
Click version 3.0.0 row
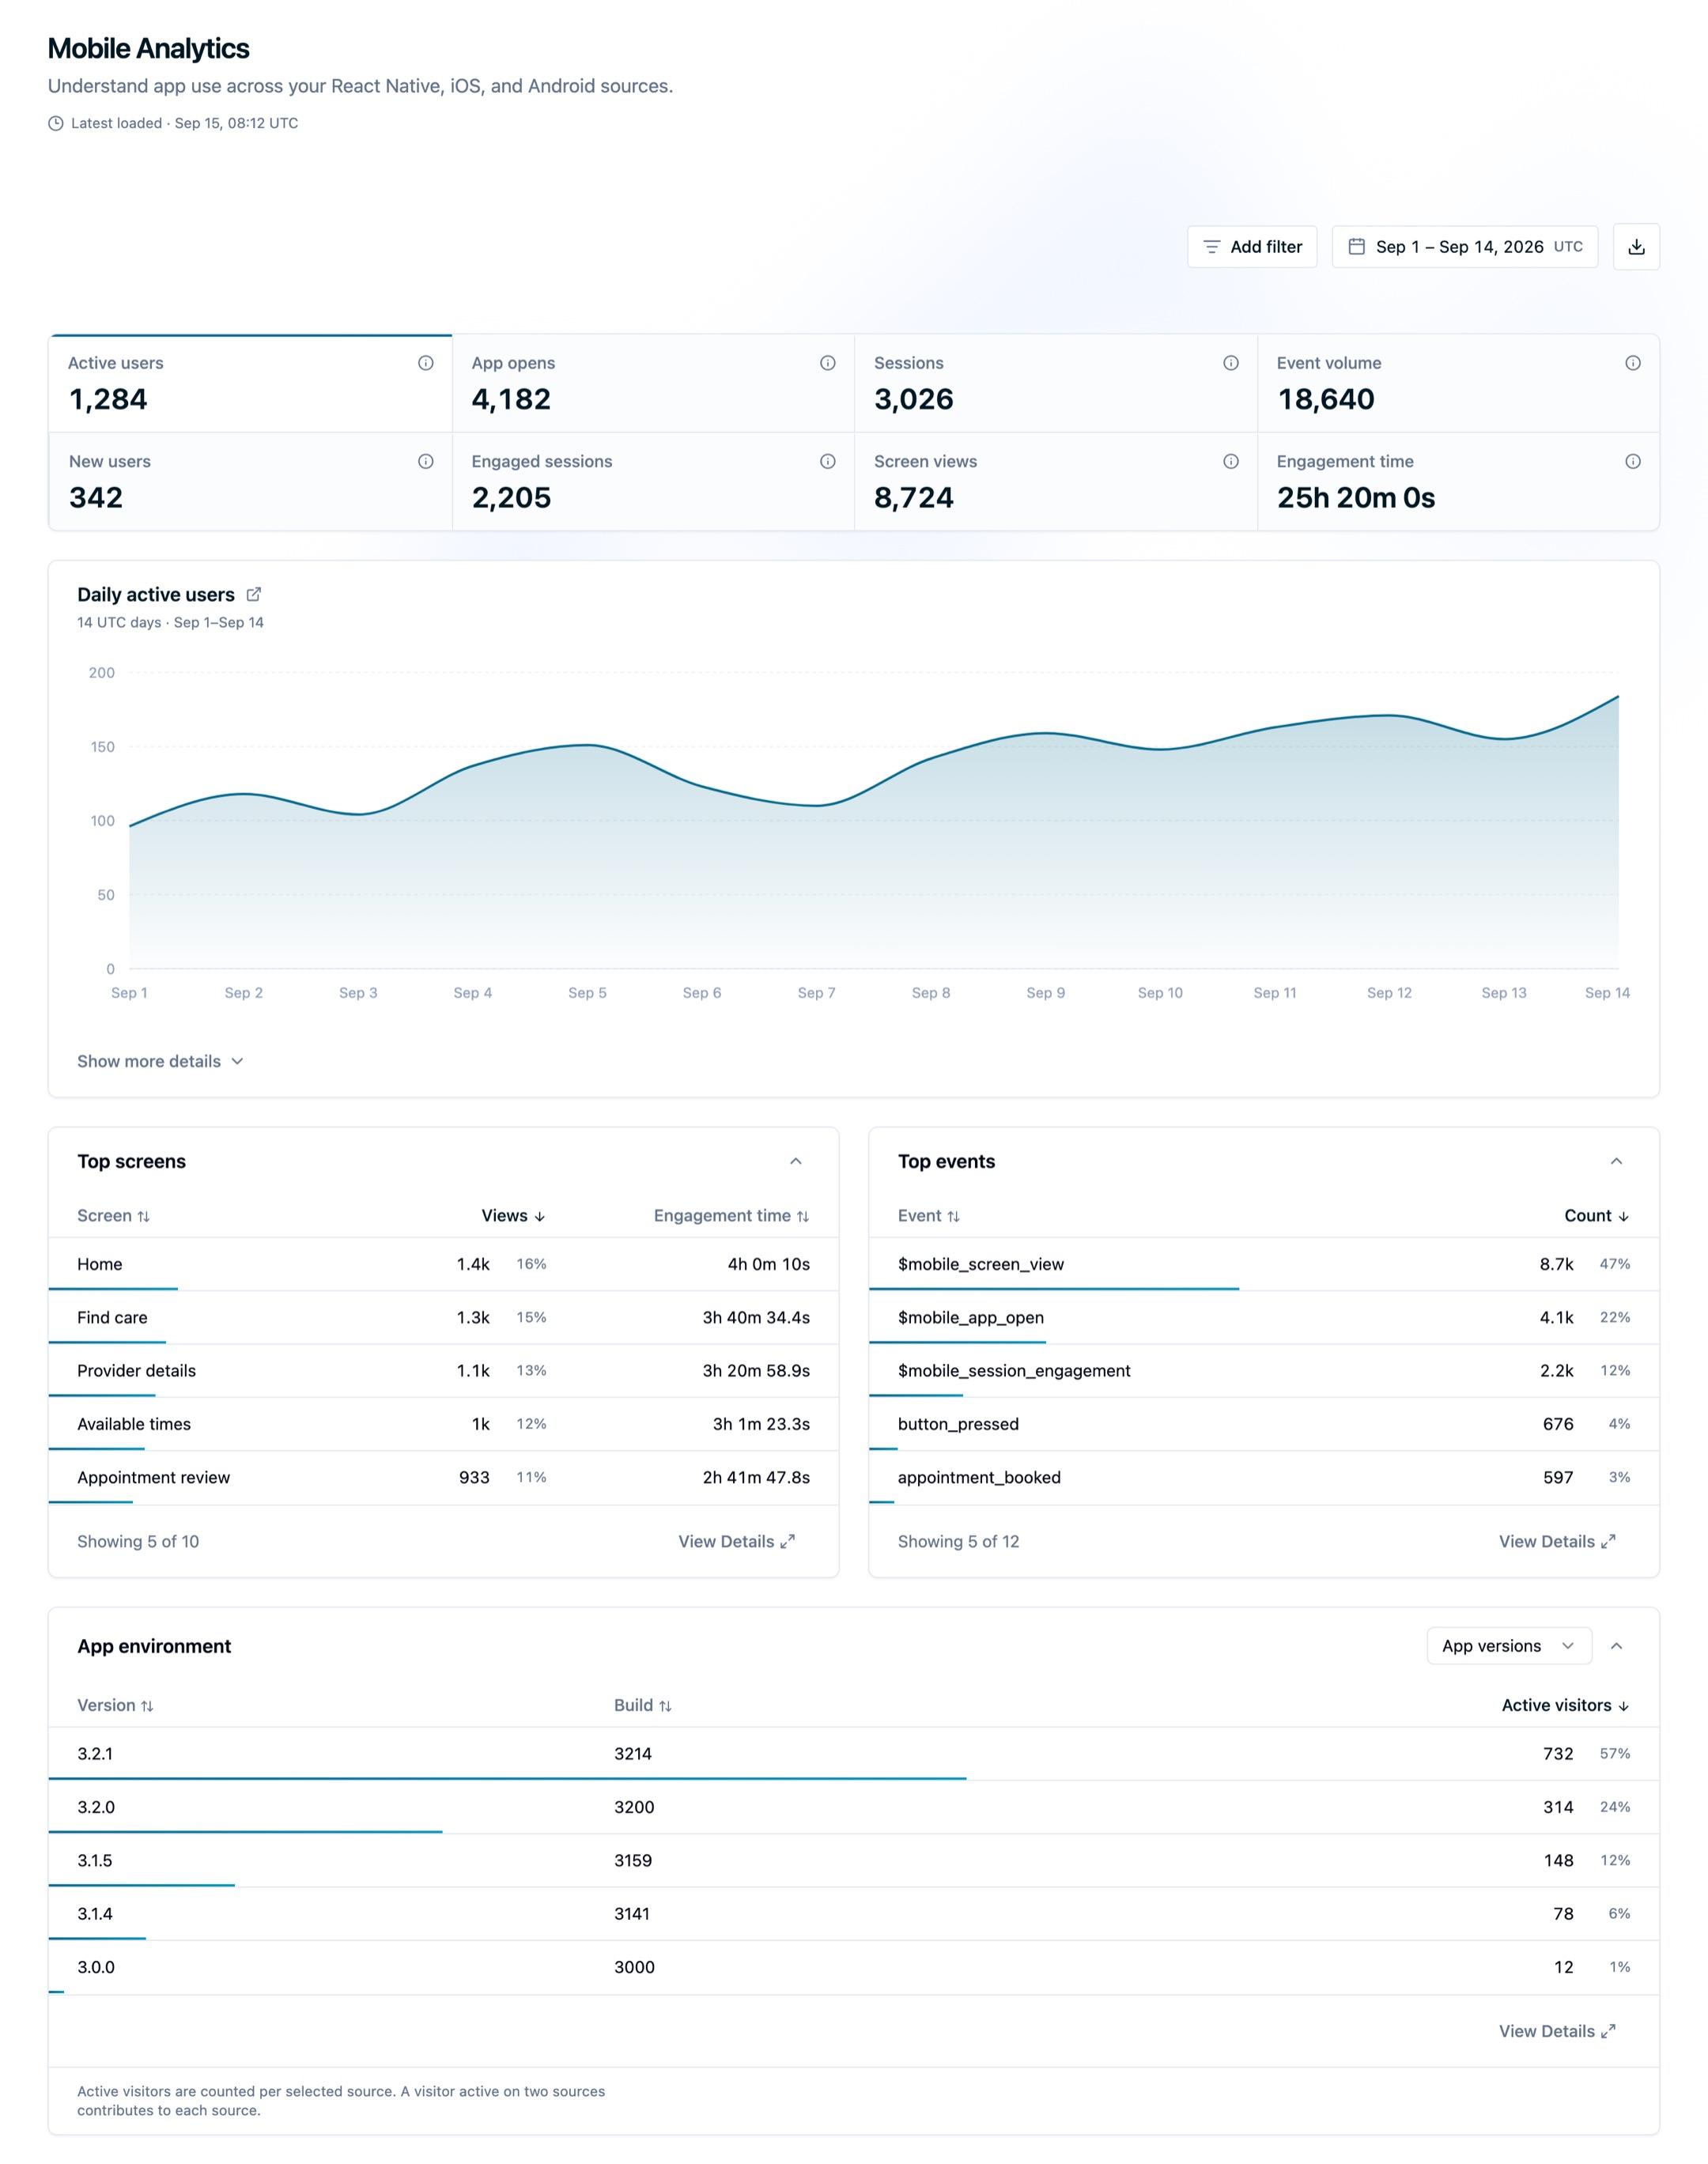854,1967
